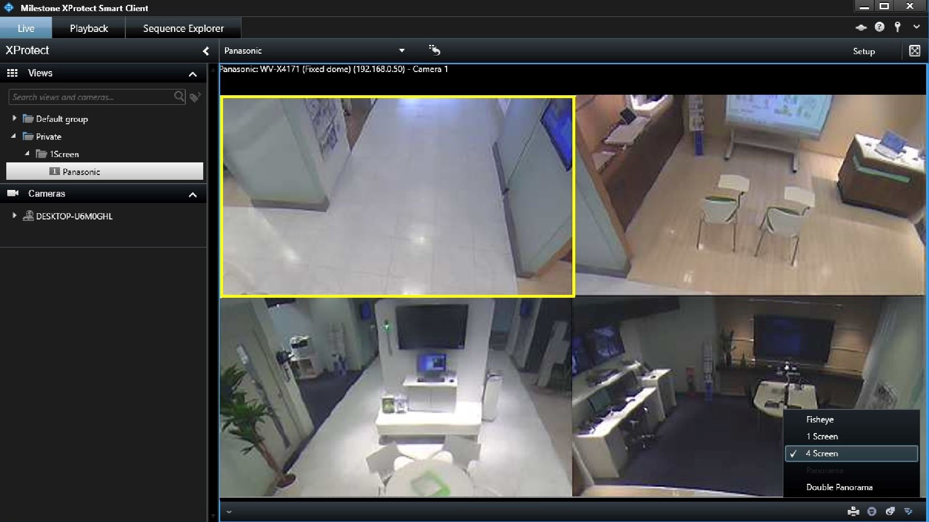Open the Sequence Explorer tab

(x=183, y=28)
